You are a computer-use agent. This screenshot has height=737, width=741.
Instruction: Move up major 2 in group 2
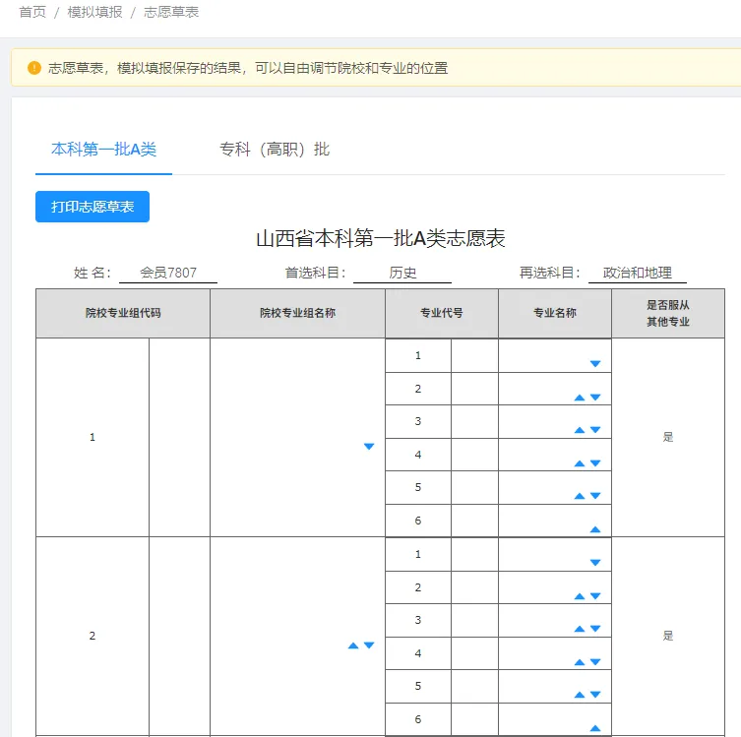[580, 596]
